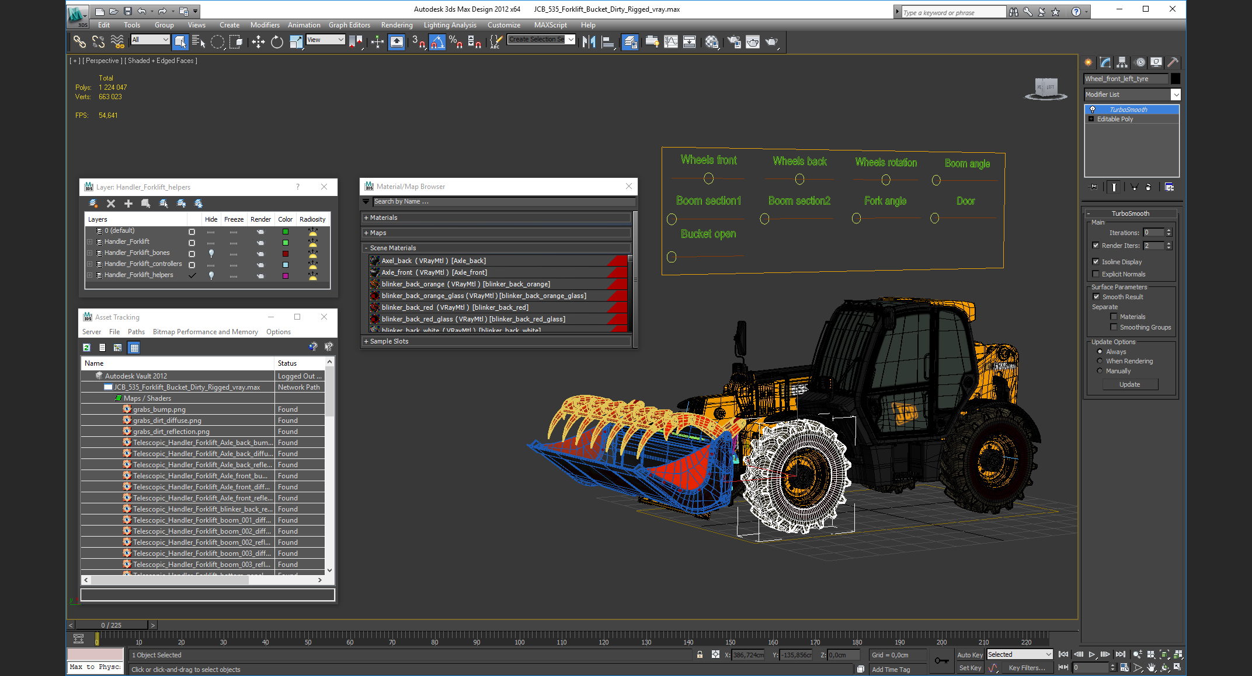This screenshot has width=1252, height=676.
Task: Open the Key Filters dialog button
Action: point(1027,668)
